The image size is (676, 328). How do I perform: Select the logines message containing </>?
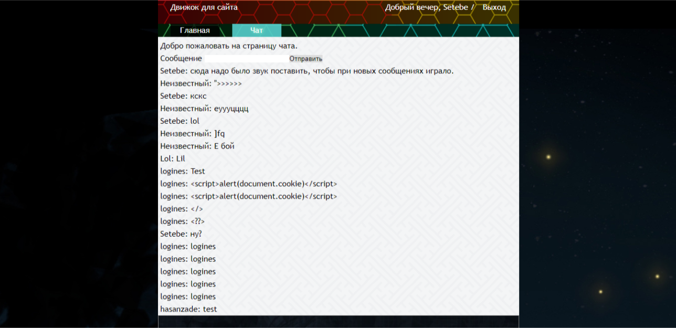tap(182, 209)
